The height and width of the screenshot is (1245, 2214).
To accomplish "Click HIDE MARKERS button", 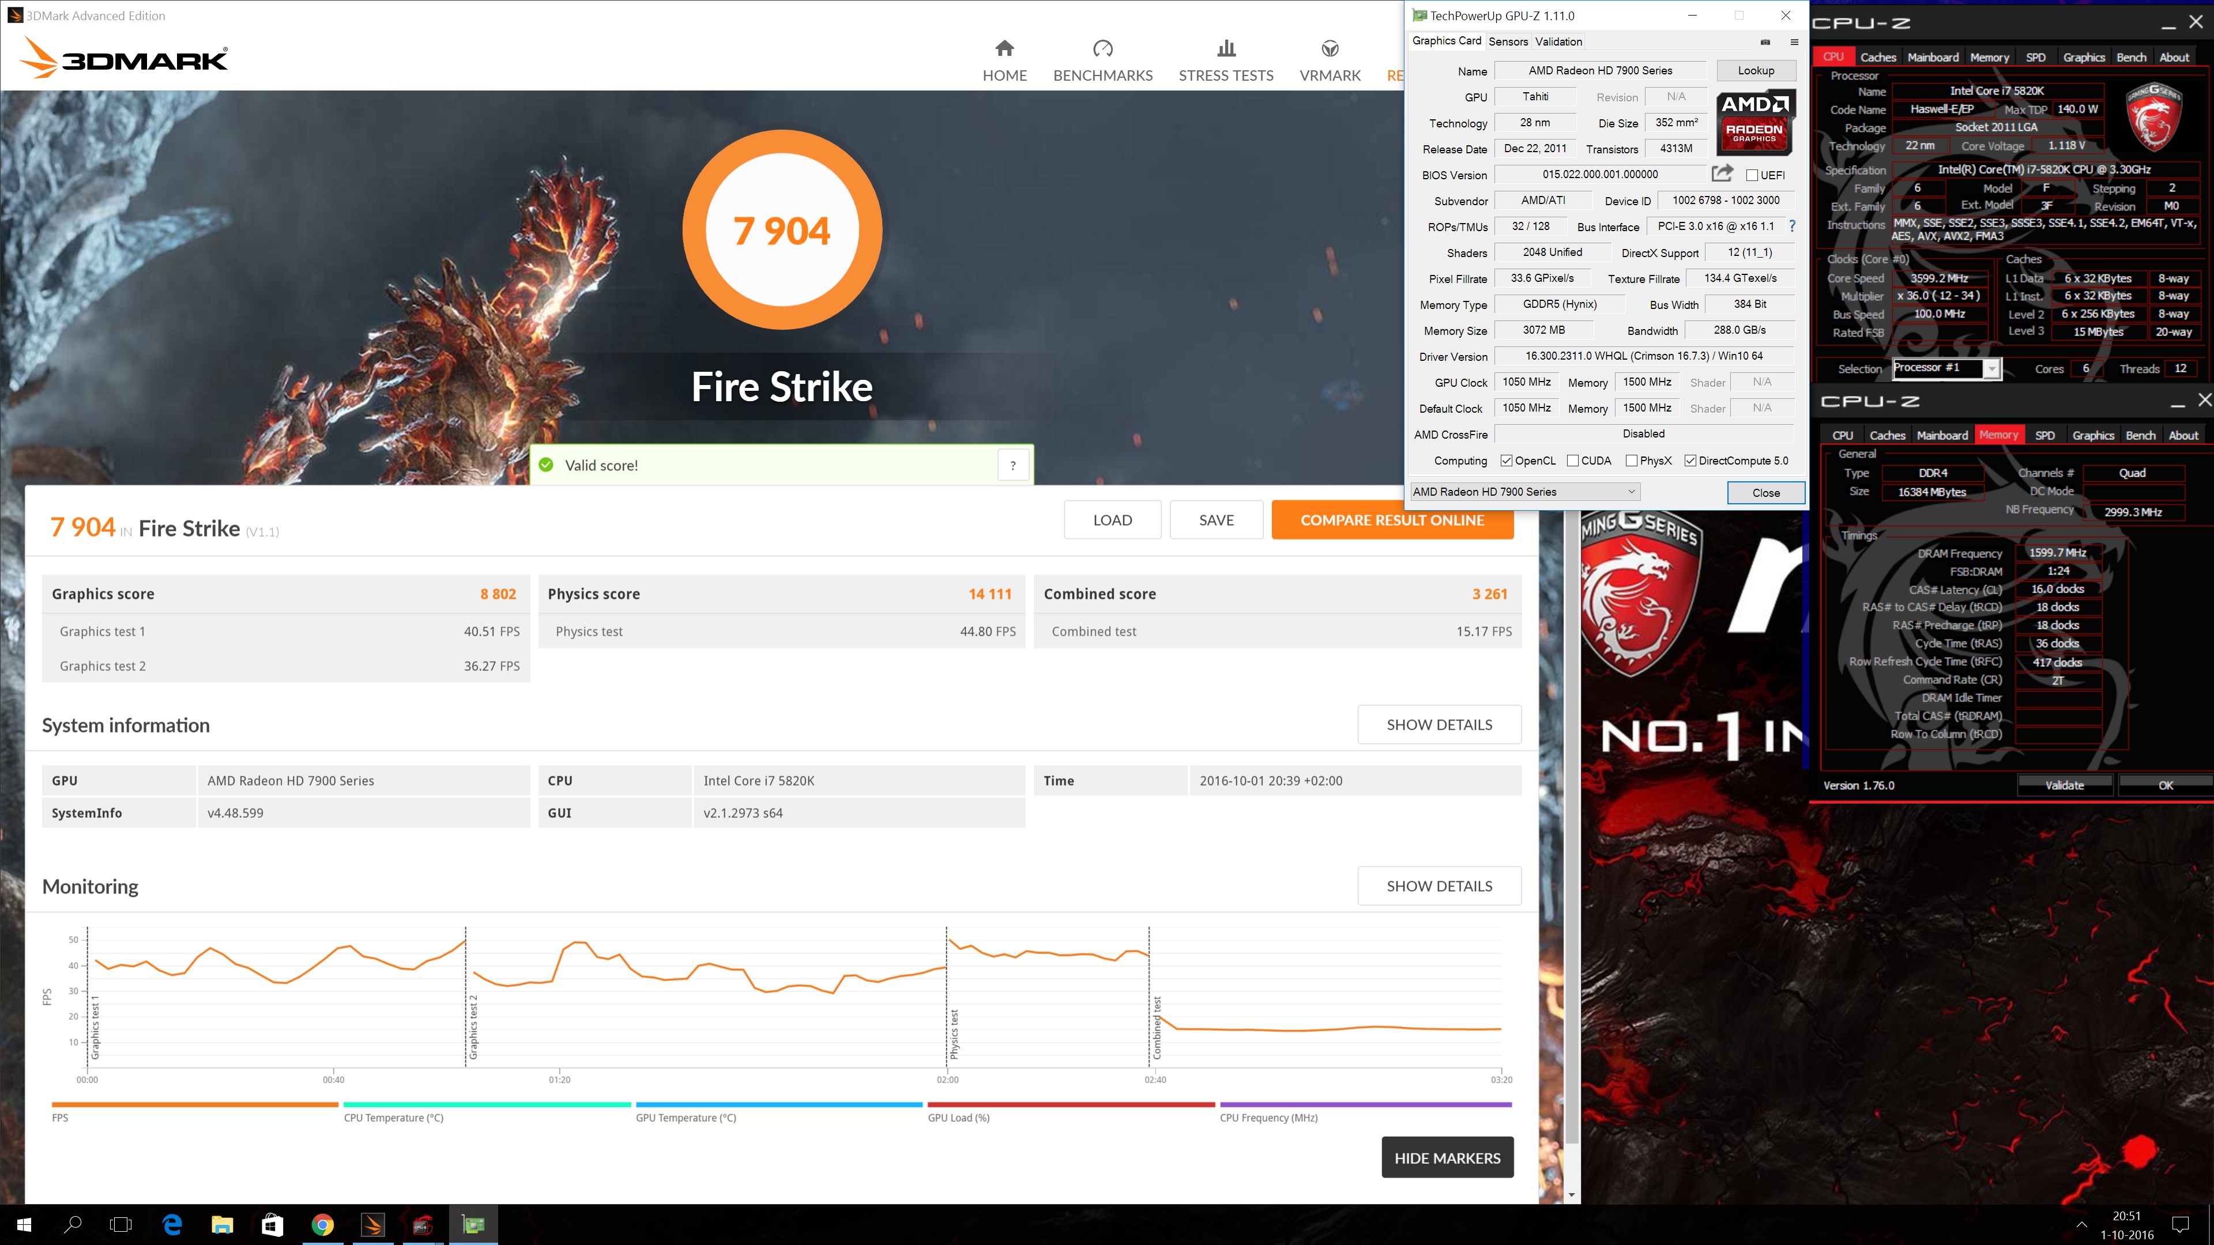I will (1447, 1157).
